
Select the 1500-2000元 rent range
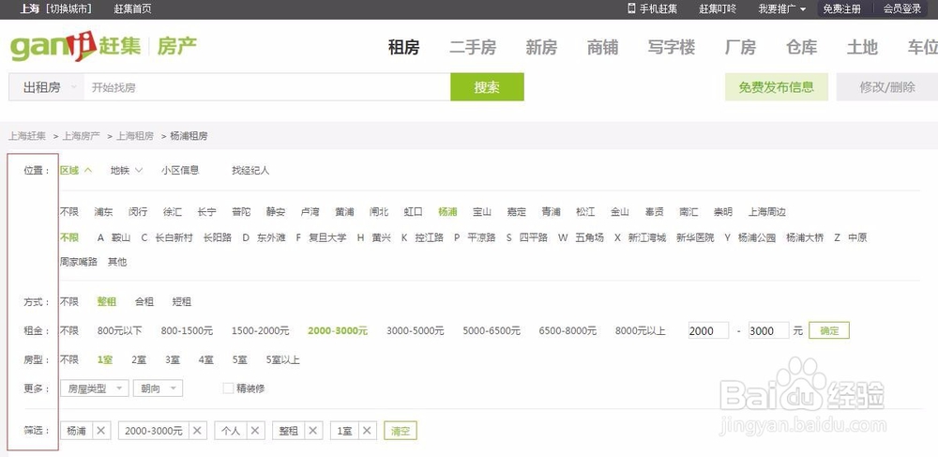click(260, 331)
